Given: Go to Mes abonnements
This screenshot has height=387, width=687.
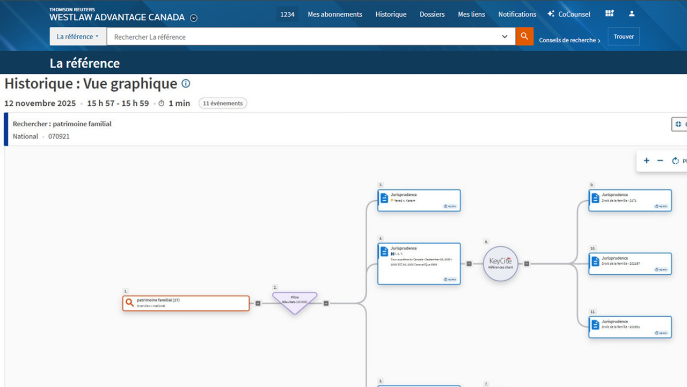Looking at the screenshot, I should tap(335, 14).
